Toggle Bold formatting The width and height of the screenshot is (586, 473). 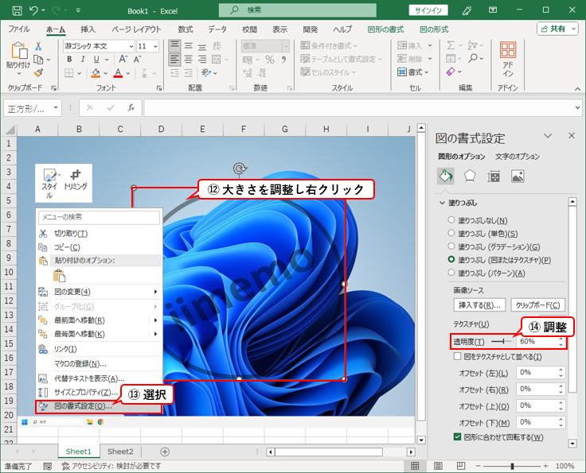(x=69, y=60)
